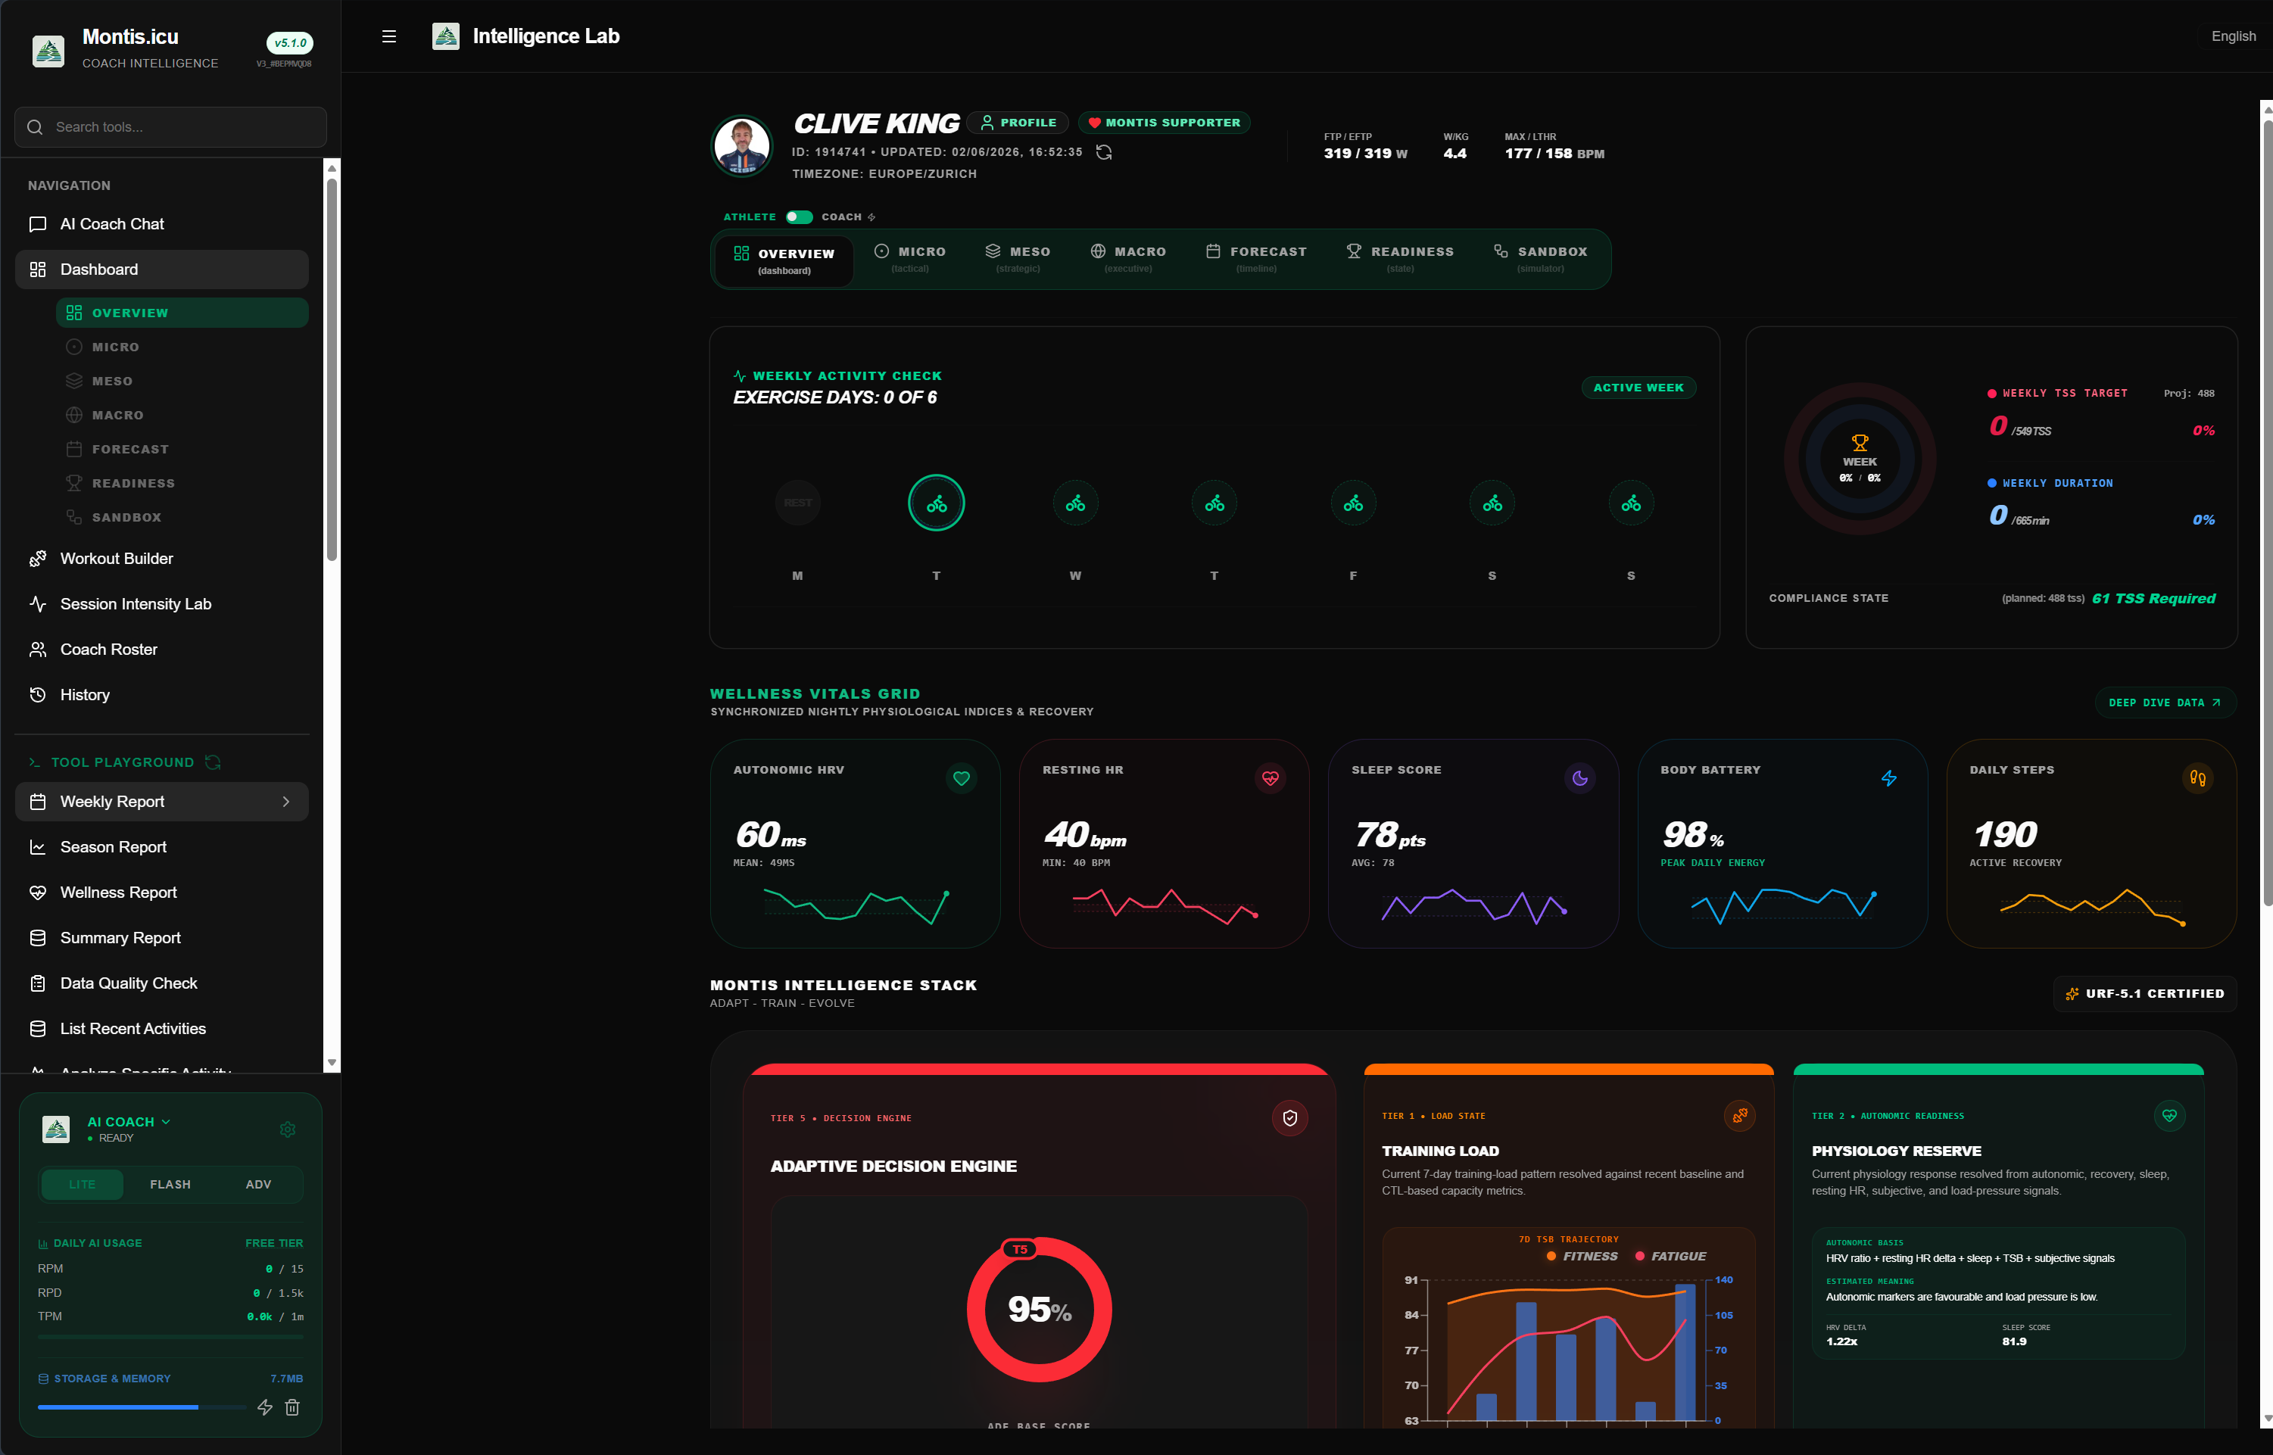Select FLASH AI coach mode
This screenshot has height=1455, width=2273.
click(x=170, y=1184)
